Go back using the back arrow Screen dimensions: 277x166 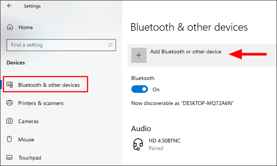[x=10, y=6]
